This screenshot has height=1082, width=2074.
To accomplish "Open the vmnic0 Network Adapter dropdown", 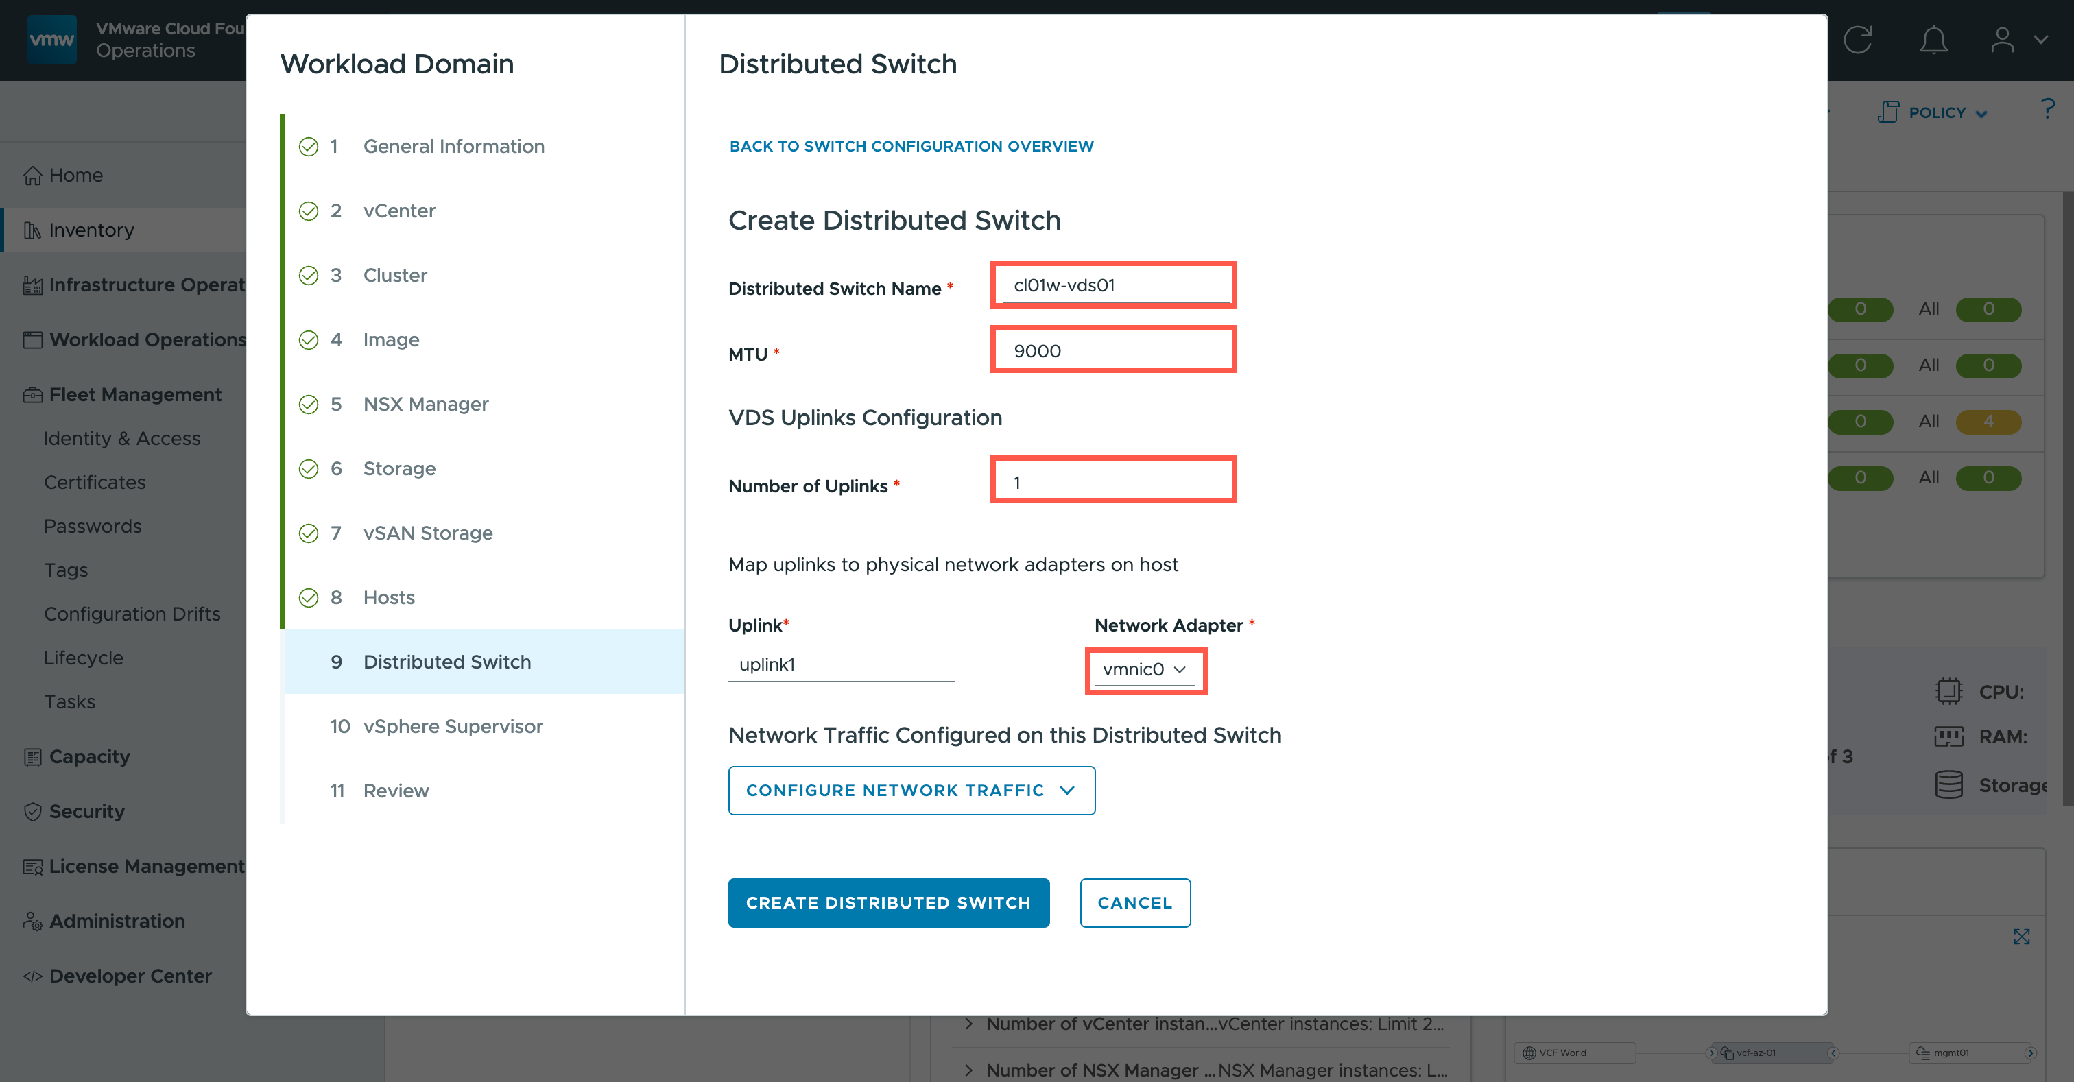I will pyautogui.click(x=1144, y=669).
